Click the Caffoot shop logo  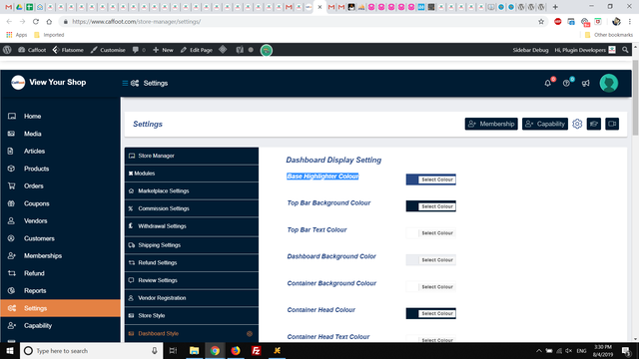(x=18, y=83)
